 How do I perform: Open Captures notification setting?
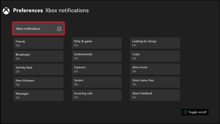[97, 69]
